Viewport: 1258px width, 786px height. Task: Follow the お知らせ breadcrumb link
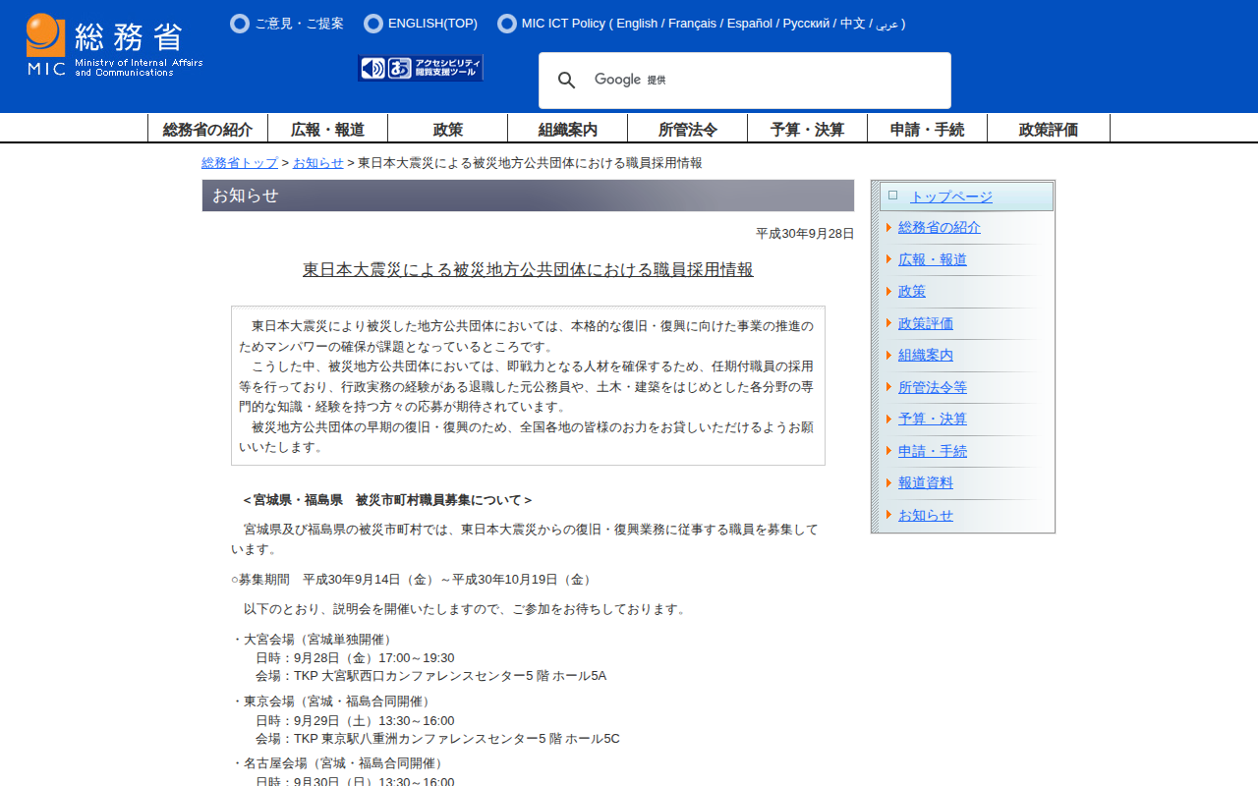[x=318, y=163]
